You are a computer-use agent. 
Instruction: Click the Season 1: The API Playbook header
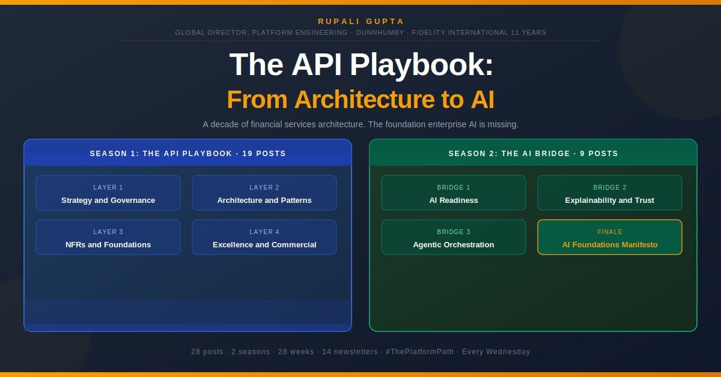[x=188, y=153]
